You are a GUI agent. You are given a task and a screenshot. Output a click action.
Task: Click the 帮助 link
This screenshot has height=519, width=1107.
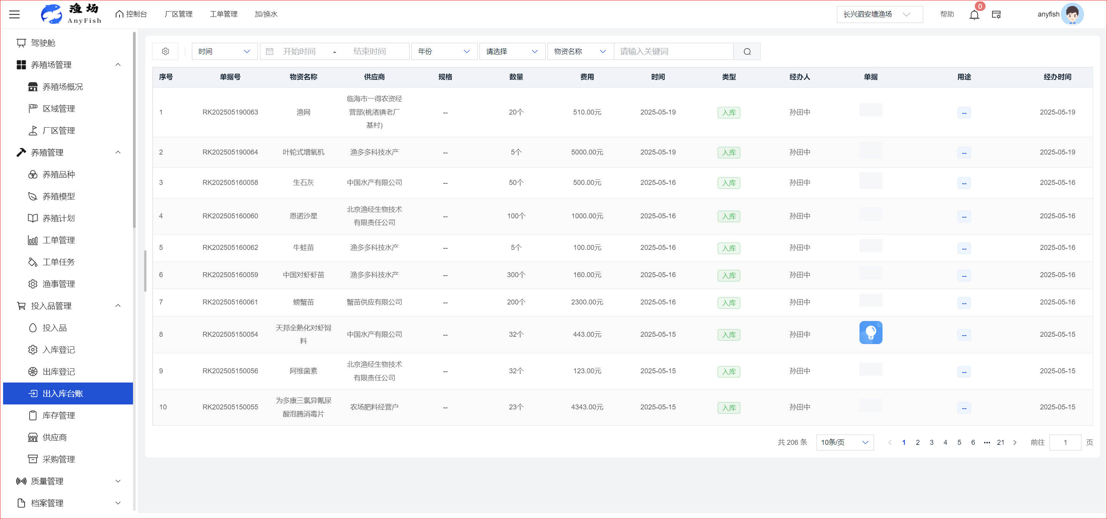(x=947, y=14)
